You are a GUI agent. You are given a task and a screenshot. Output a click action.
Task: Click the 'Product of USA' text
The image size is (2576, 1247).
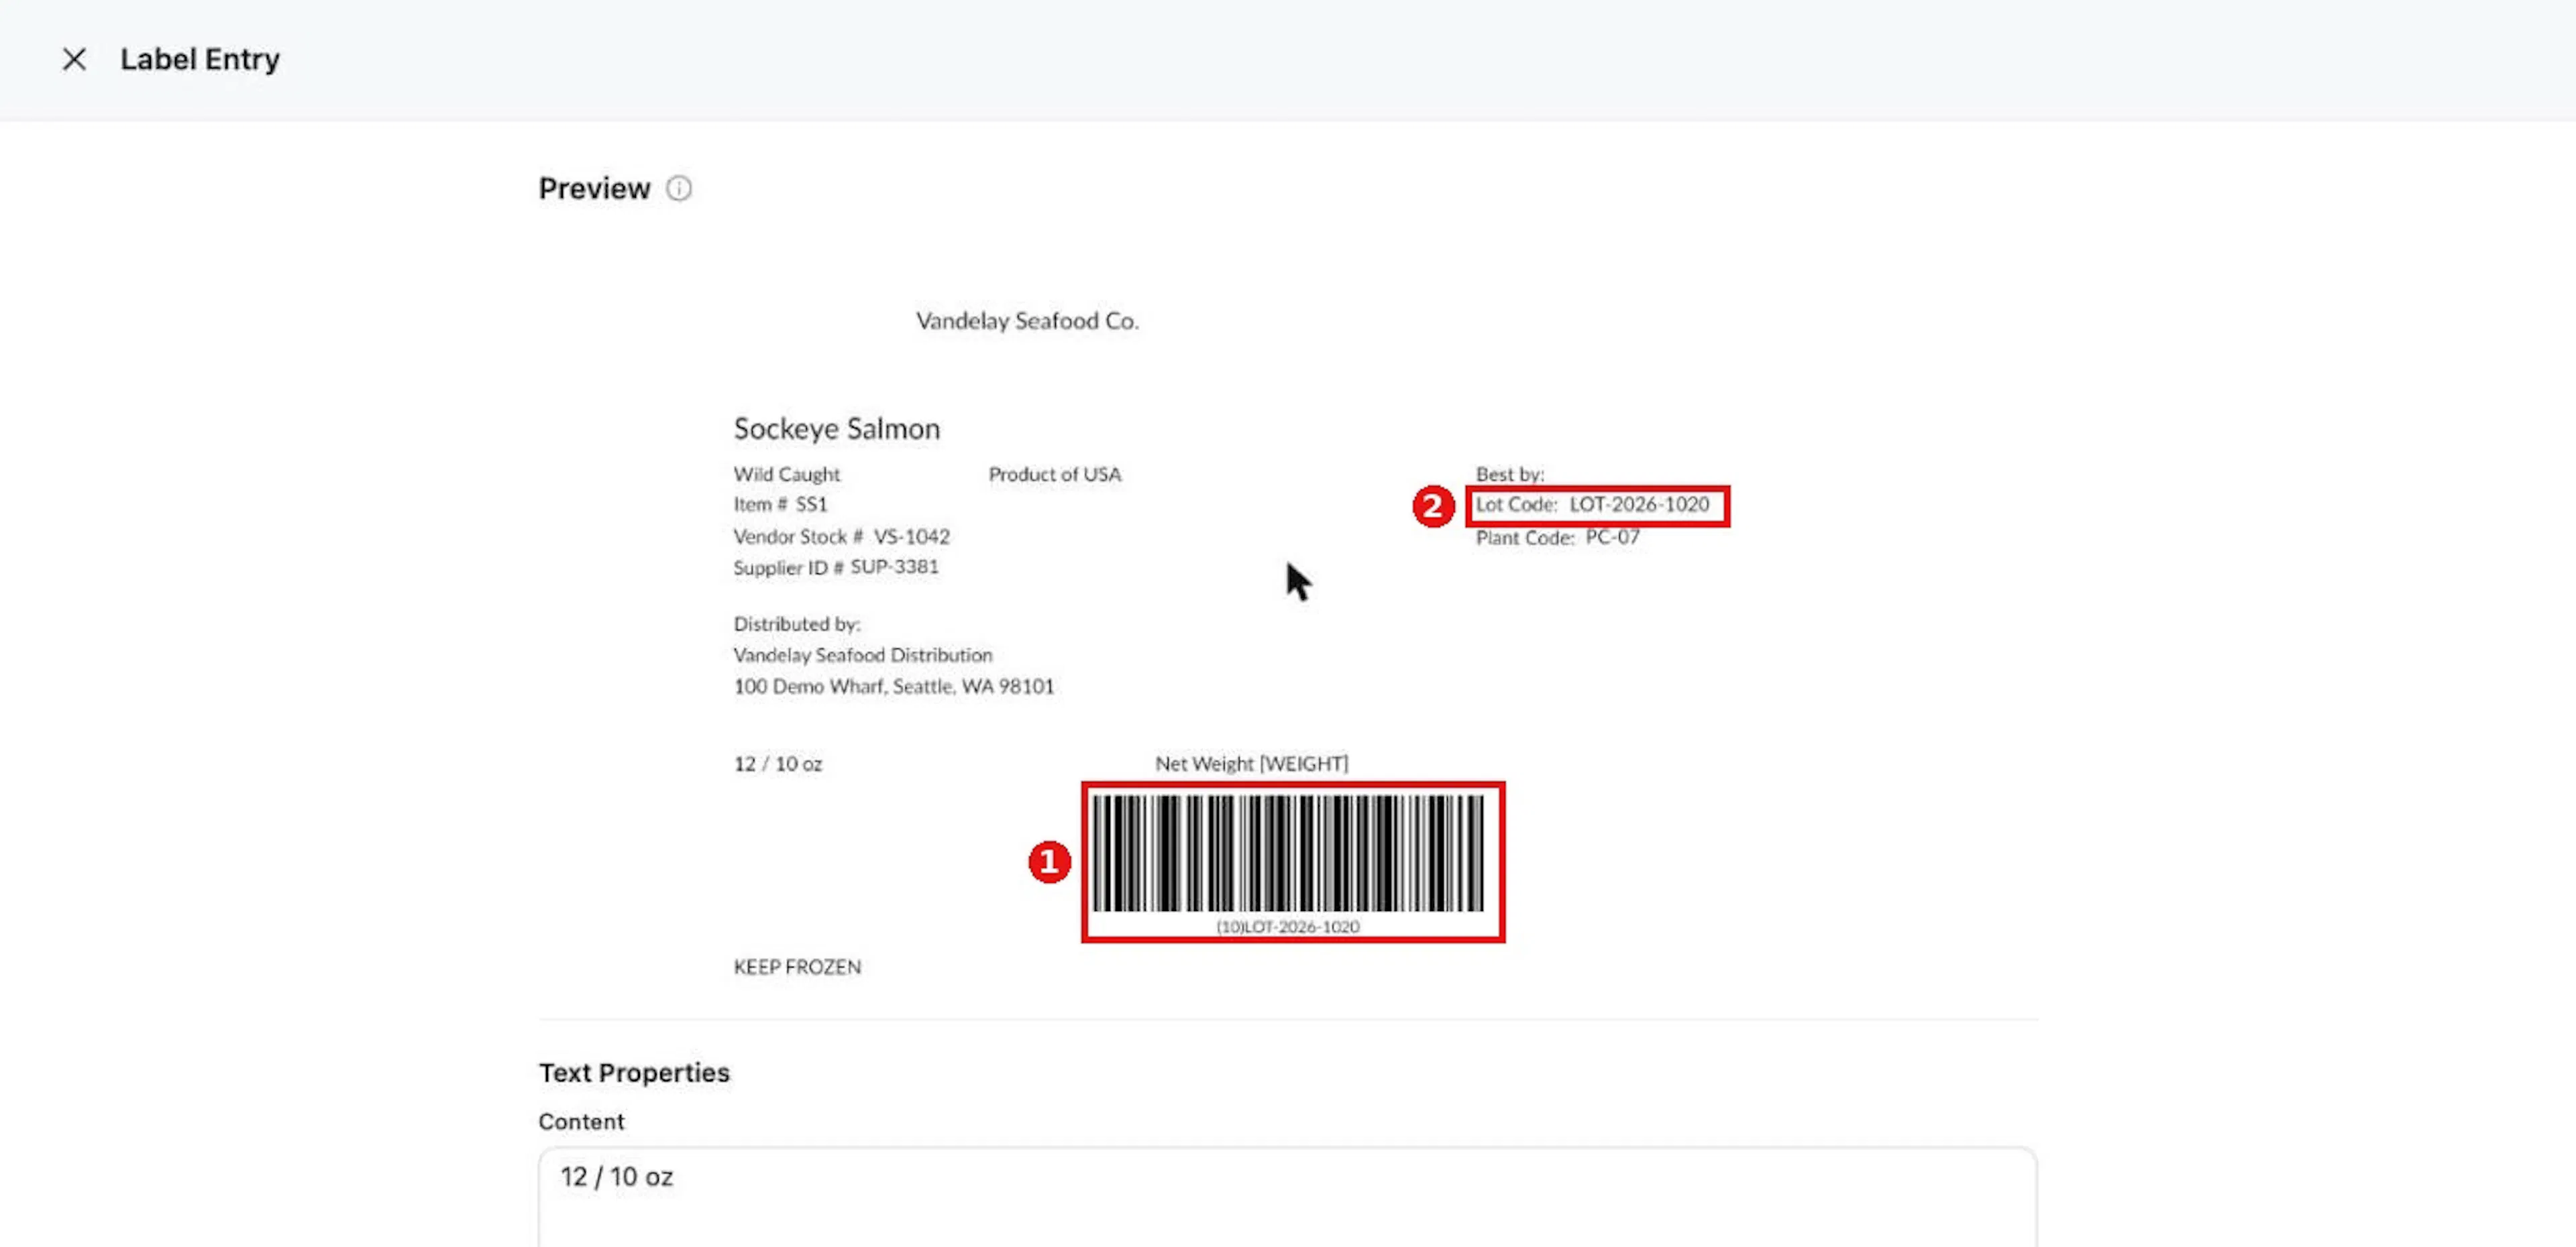tap(1055, 475)
